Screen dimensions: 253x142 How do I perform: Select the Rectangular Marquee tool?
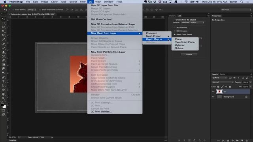3,23
